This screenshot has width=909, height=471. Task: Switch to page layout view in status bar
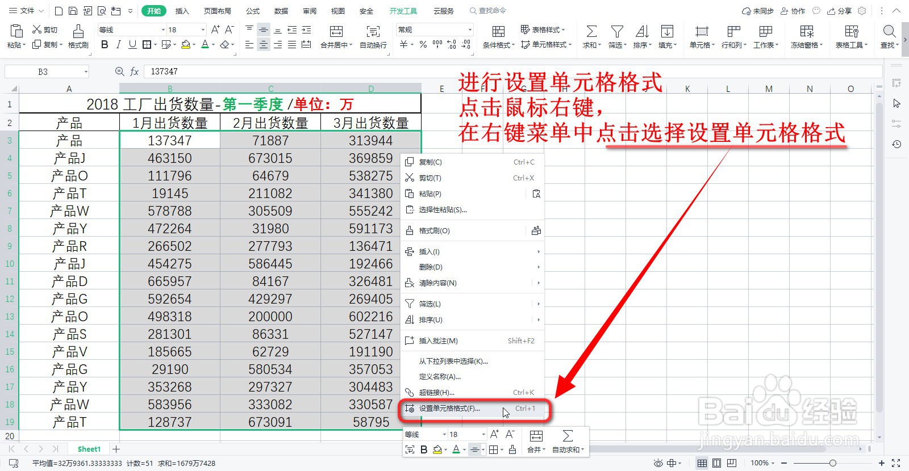click(x=717, y=463)
